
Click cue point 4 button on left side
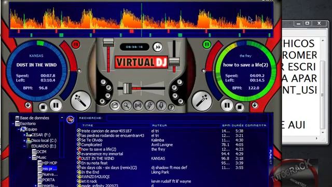(107, 96)
